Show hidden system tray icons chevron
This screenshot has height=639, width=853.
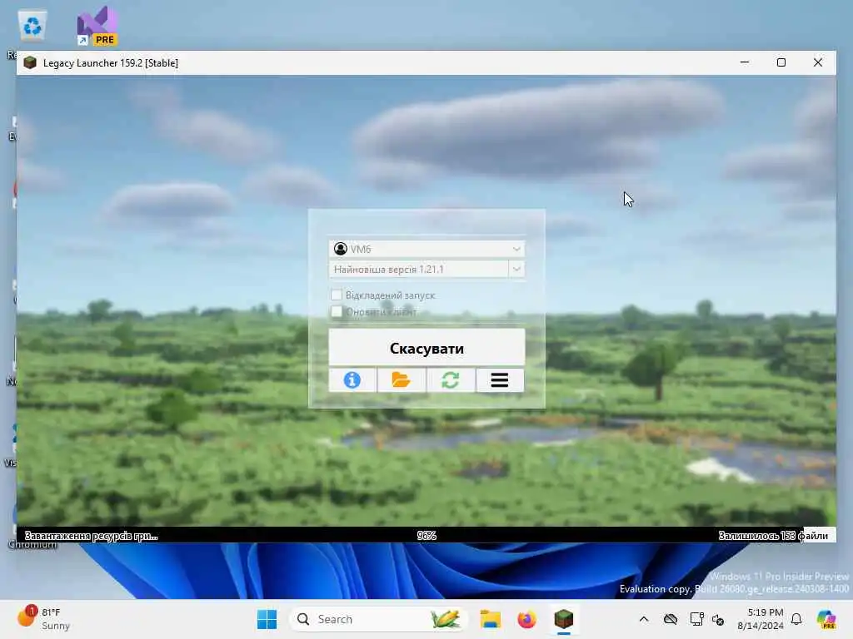644,619
